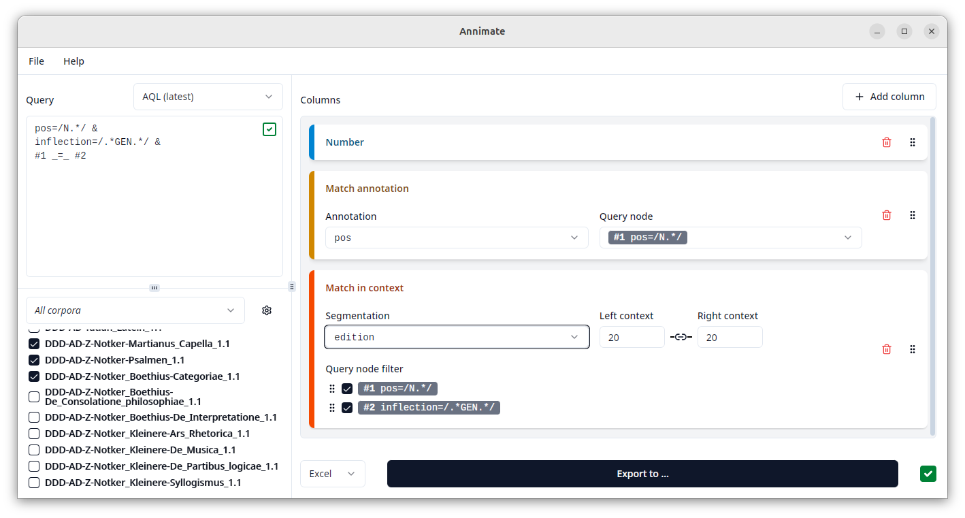
Task: Grab the Match in context drag handle
Action: (913, 349)
